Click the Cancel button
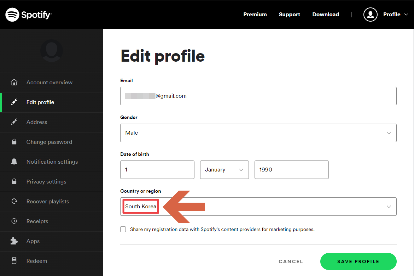 291,261
